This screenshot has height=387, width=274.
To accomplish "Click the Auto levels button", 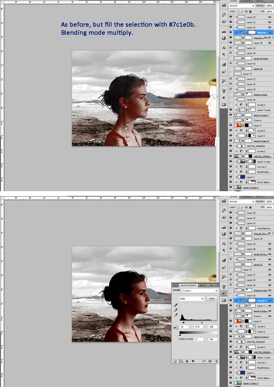I will click(212, 298).
